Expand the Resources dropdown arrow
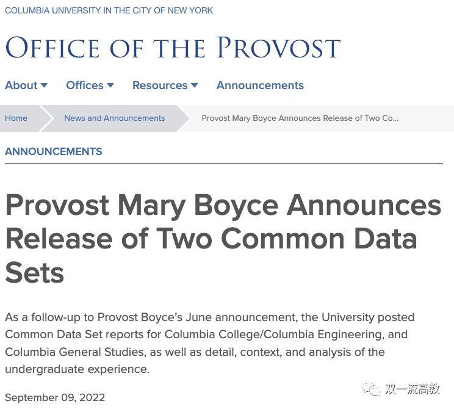 point(194,85)
